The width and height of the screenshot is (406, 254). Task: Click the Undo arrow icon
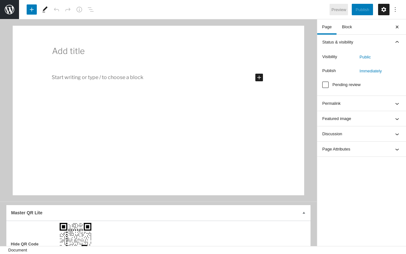56,10
